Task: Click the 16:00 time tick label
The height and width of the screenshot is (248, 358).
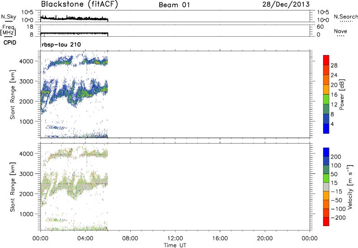Action: click(x=220, y=239)
